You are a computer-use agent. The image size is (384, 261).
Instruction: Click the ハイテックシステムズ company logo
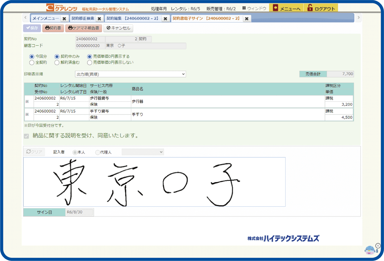283,238
